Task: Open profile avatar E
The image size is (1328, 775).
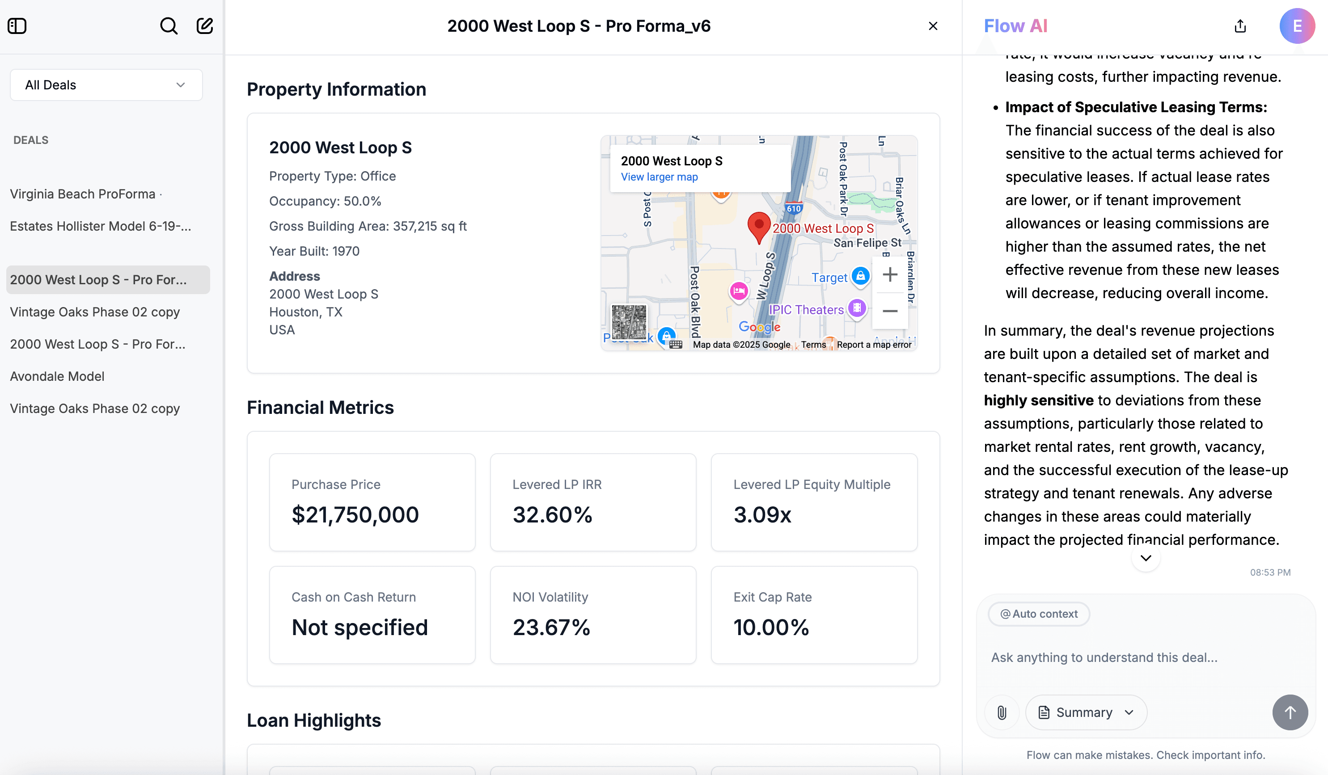Action: tap(1298, 26)
